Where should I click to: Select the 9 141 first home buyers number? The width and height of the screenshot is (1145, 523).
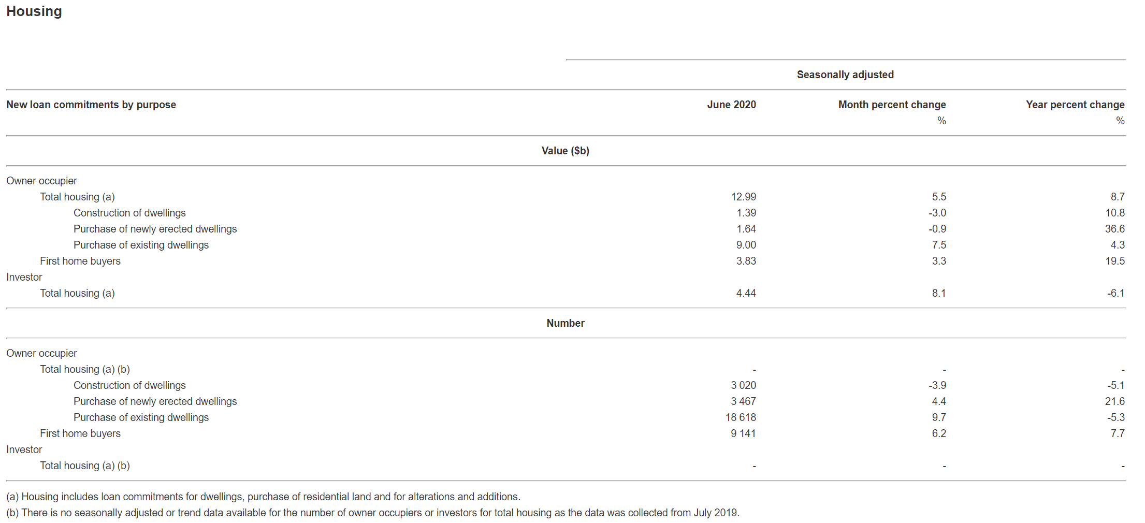pyautogui.click(x=743, y=433)
